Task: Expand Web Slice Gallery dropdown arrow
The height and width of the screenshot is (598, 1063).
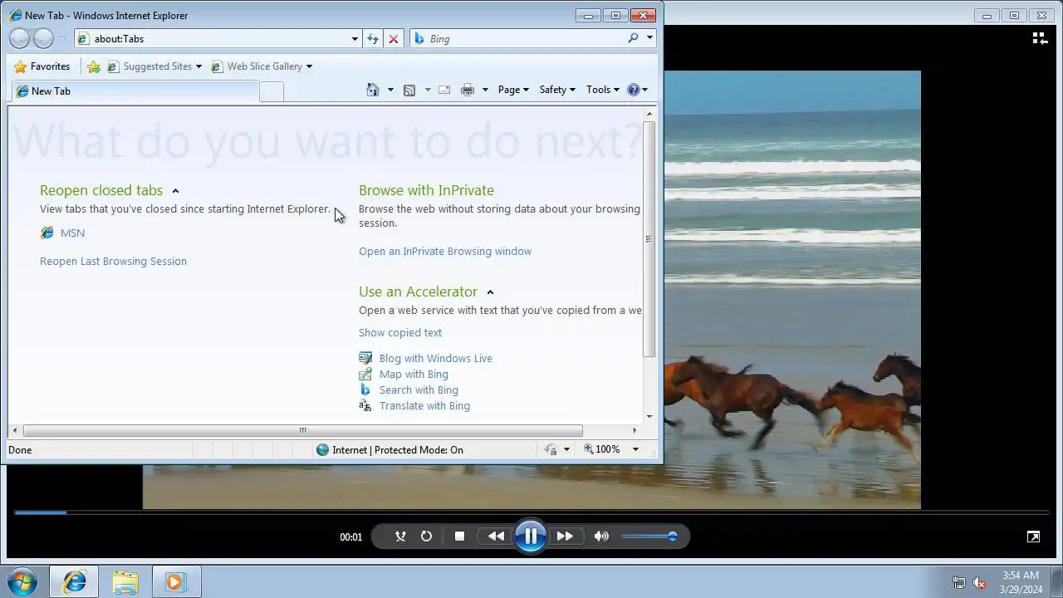Action: coord(309,66)
